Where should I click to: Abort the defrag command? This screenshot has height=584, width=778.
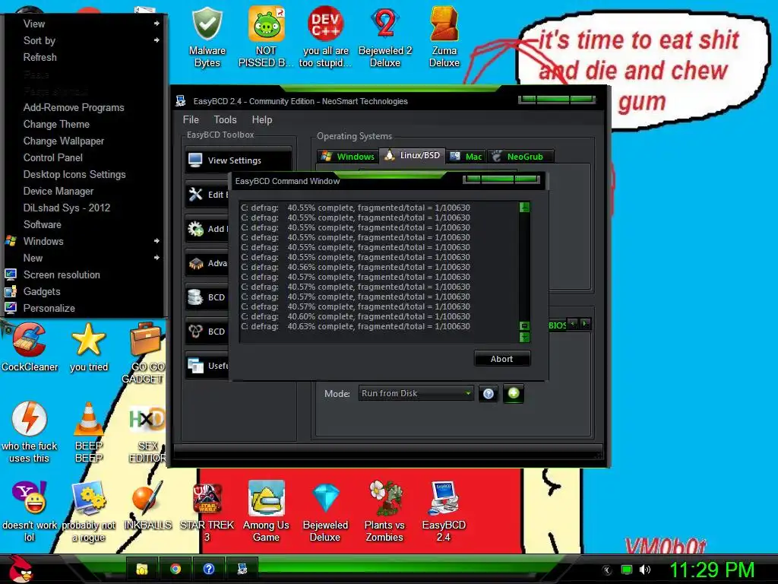[501, 359]
